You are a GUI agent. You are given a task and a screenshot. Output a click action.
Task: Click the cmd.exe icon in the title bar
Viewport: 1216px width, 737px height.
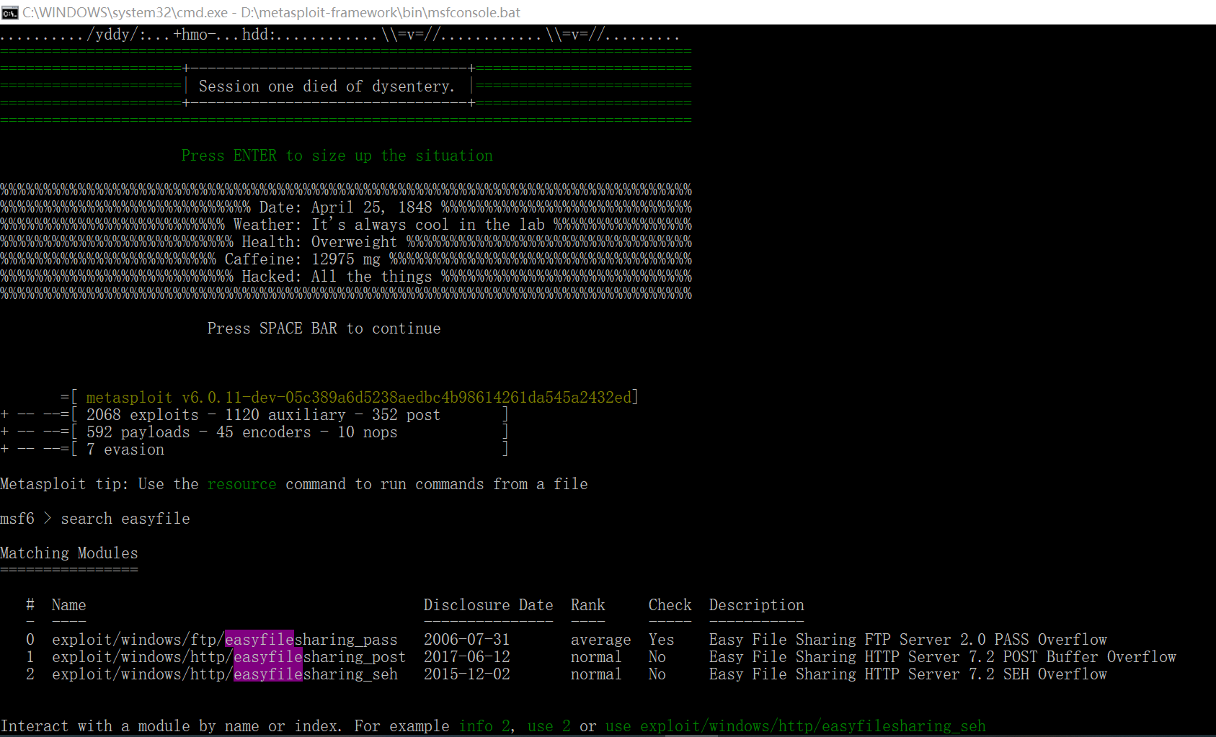pyautogui.click(x=10, y=12)
